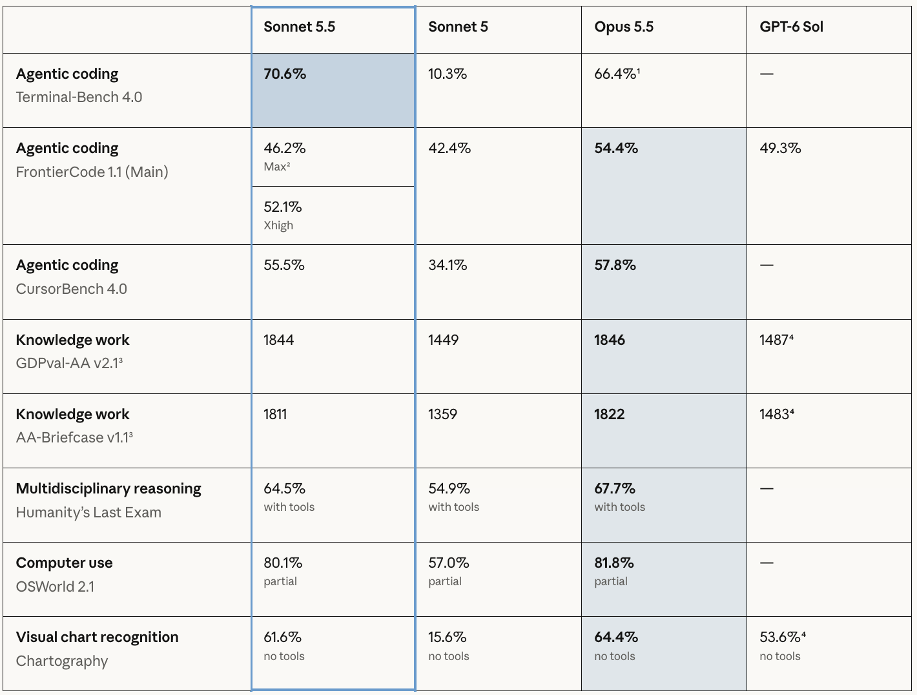917x695 pixels.
Task: Select the 81.8% partial Opus cell
Action: click(x=664, y=579)
